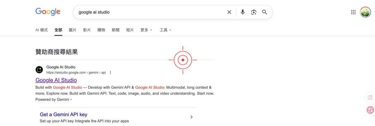Open the AI 模式 tab

point(42,30)
